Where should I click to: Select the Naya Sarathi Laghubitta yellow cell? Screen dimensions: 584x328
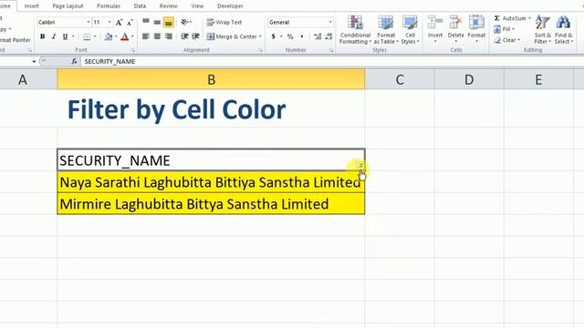pos(211,182)
